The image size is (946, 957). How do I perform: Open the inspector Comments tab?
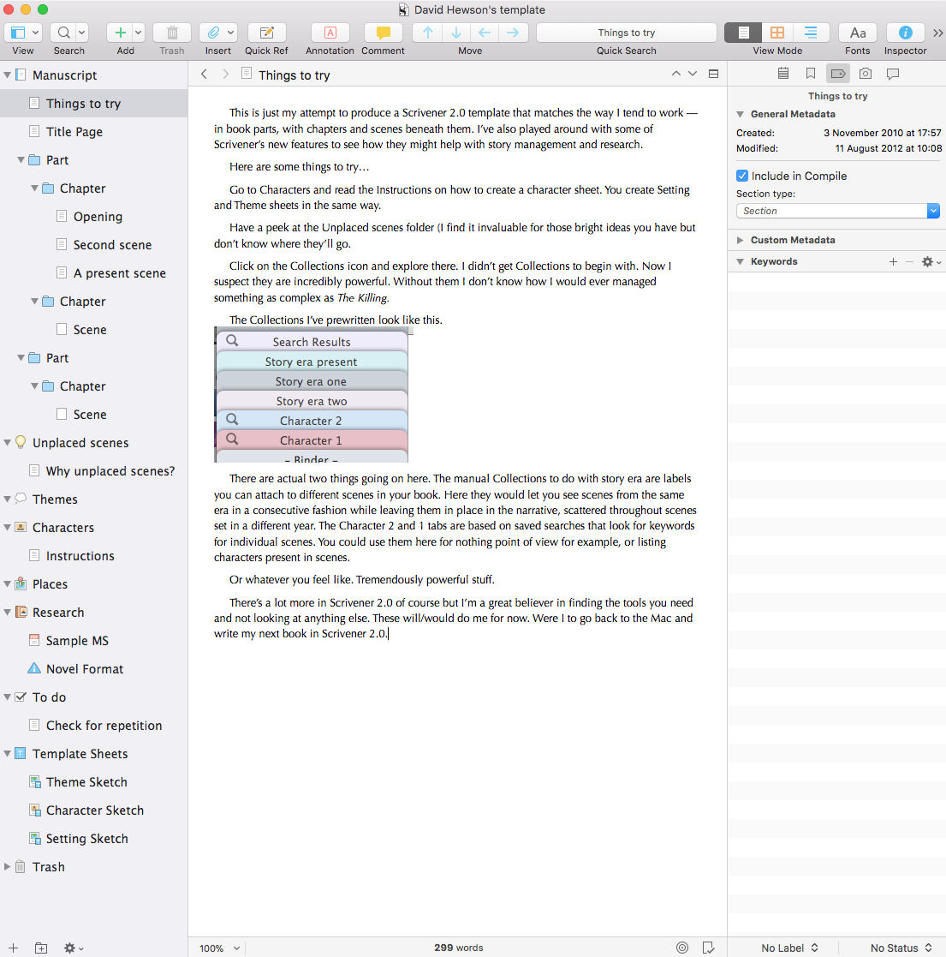tap(892, 73)
